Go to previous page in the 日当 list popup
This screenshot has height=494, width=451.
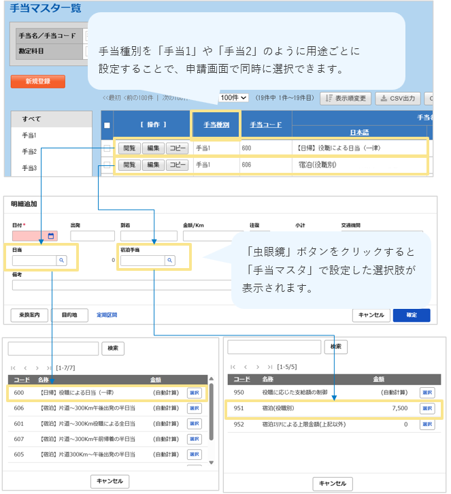point(25,367)
